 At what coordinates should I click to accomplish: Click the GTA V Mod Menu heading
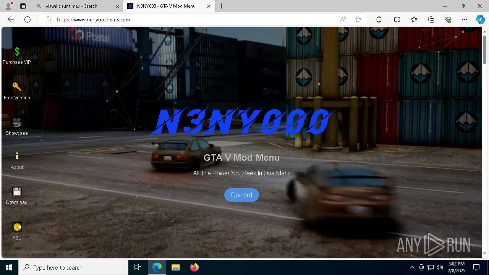(x=241, y=158)
